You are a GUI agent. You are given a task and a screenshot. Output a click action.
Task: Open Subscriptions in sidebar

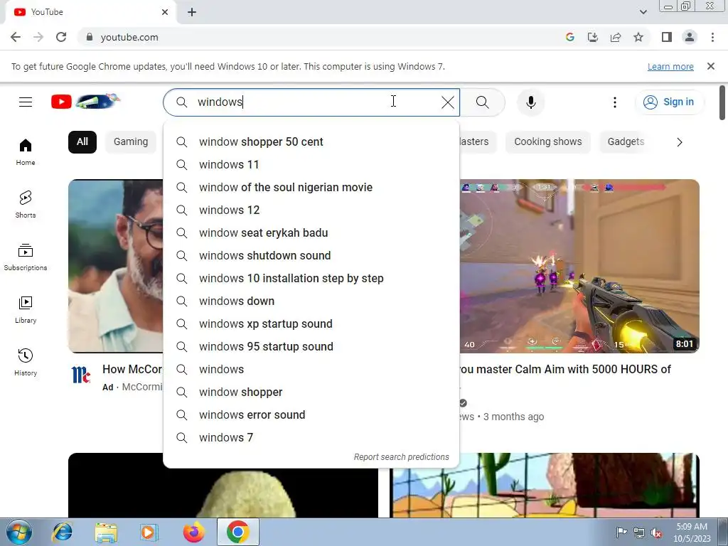click(26, 257)
